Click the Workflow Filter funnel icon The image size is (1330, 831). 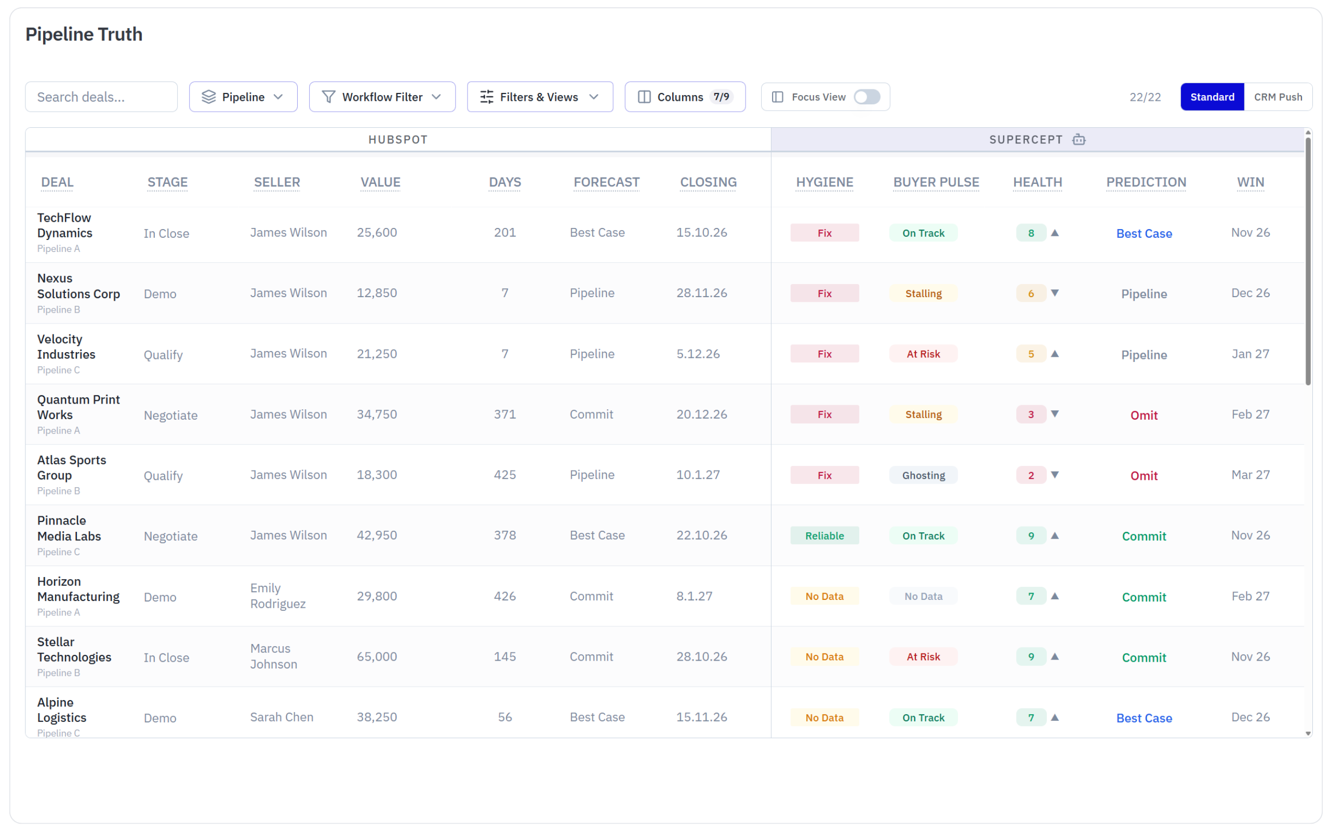tap(329, 97)
